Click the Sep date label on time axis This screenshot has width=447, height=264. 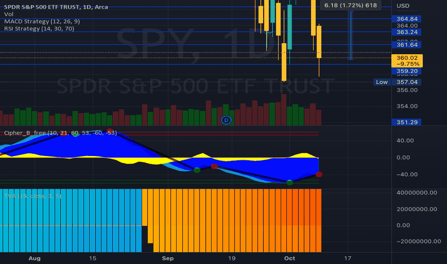(x=168, y=258)
